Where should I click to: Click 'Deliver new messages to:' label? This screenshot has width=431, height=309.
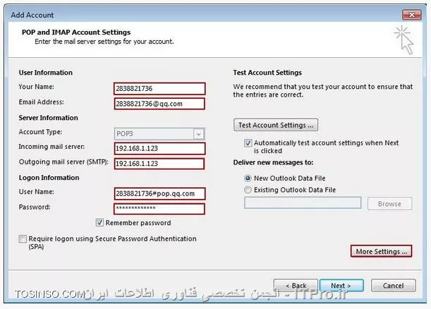(x=273, y=162)
